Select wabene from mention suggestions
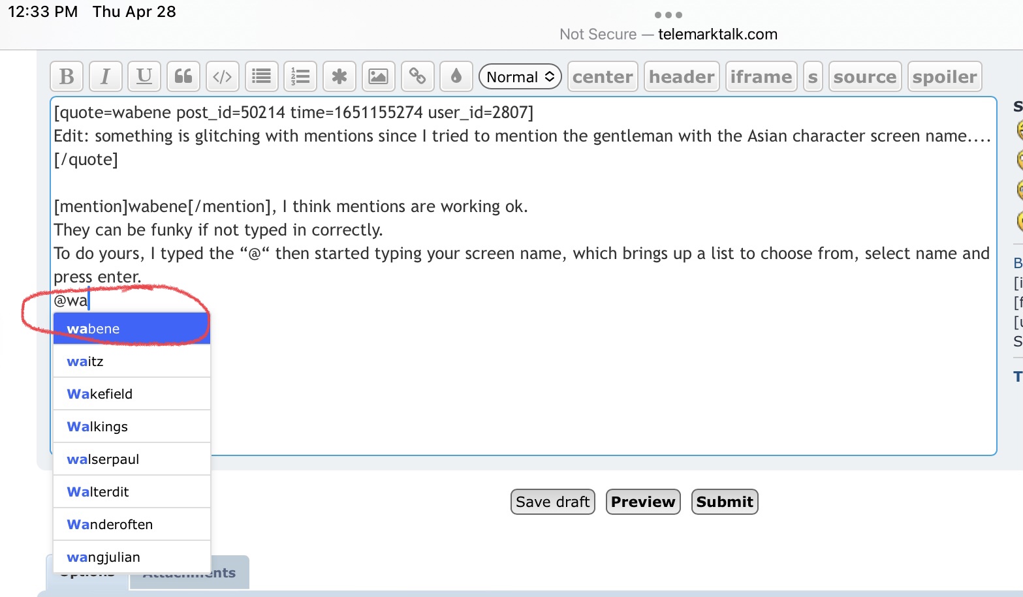The width and height of the screenshot is (1023, 597). (x=132, y=328)
